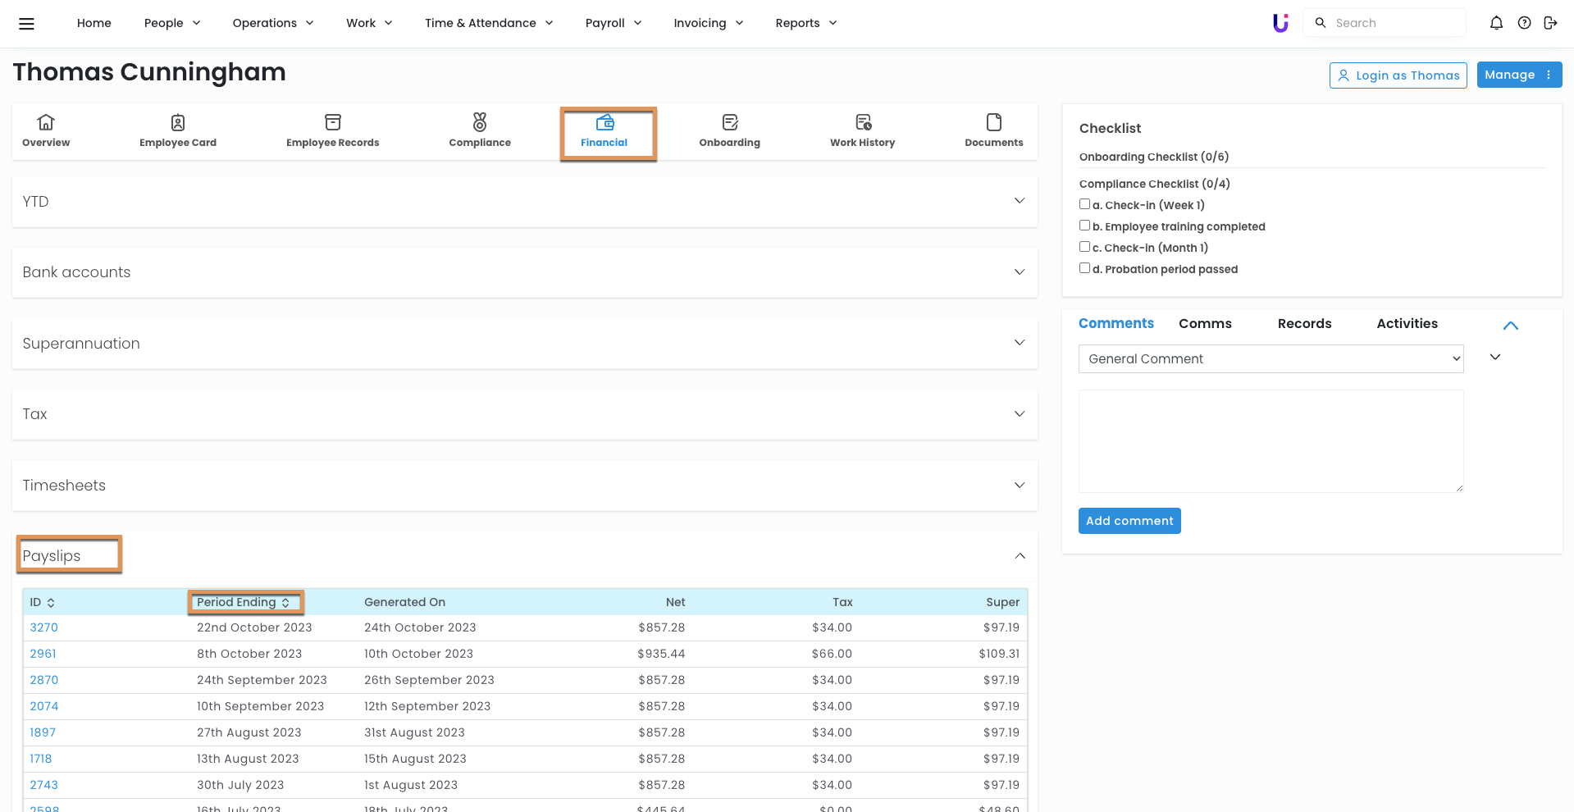Click the comment text area

pos(1271,441)
